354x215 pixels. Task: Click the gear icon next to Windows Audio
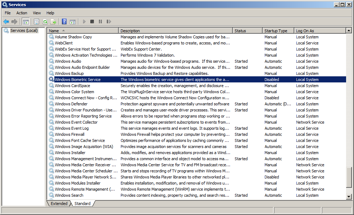pos(51,61)
